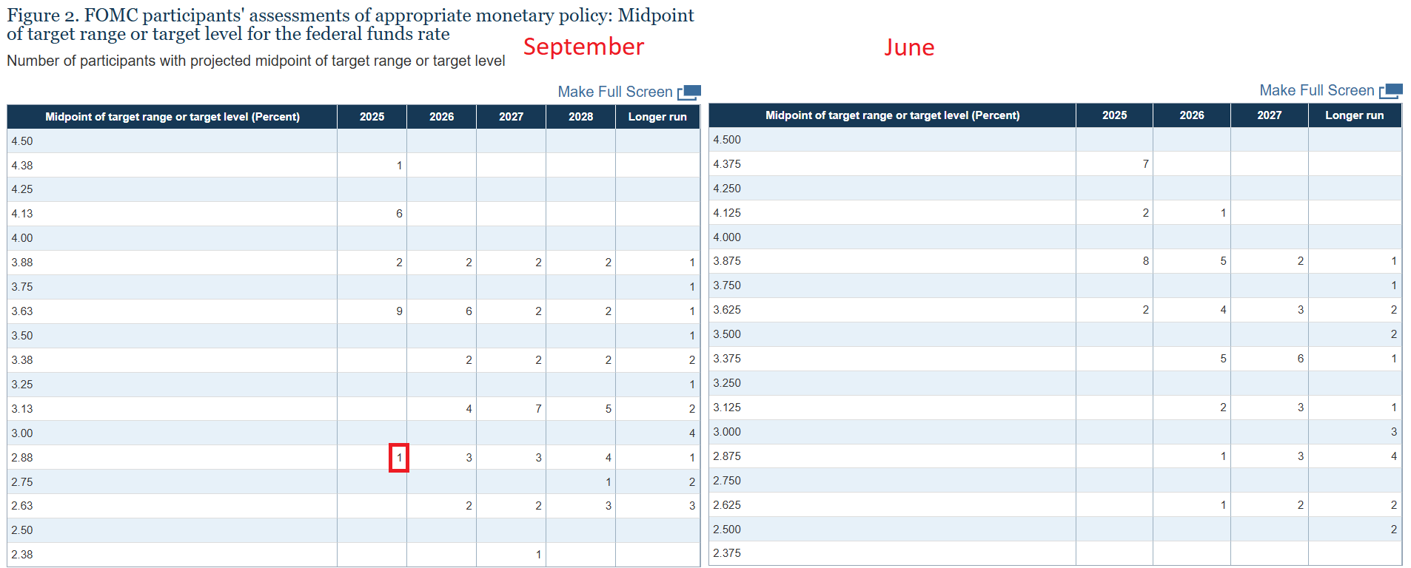This screenshot has height=568, width=1411.
Task: Select value 7 in the 3.13 row, 2027 column
Action: pos(538,409)
